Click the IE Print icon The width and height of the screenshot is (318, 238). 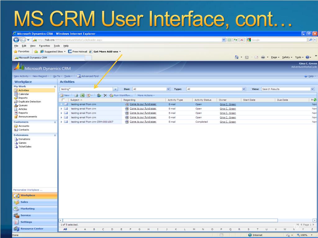pos(263,57)
